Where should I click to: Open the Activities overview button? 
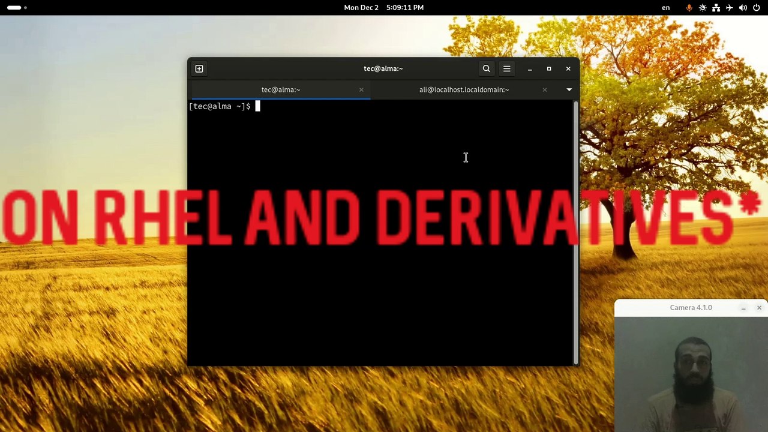[17, 7]
